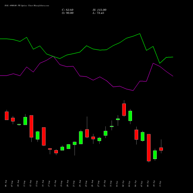The height and width of the screenshot is (193, 193).
Task: Click the green candlestick for 24 Aug
Action: [x=81, y=137]
